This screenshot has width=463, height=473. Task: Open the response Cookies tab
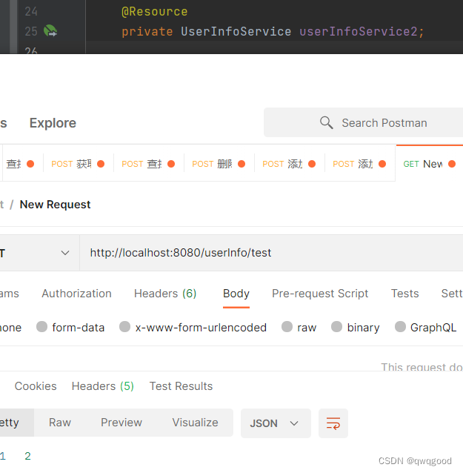pos(36,386)
